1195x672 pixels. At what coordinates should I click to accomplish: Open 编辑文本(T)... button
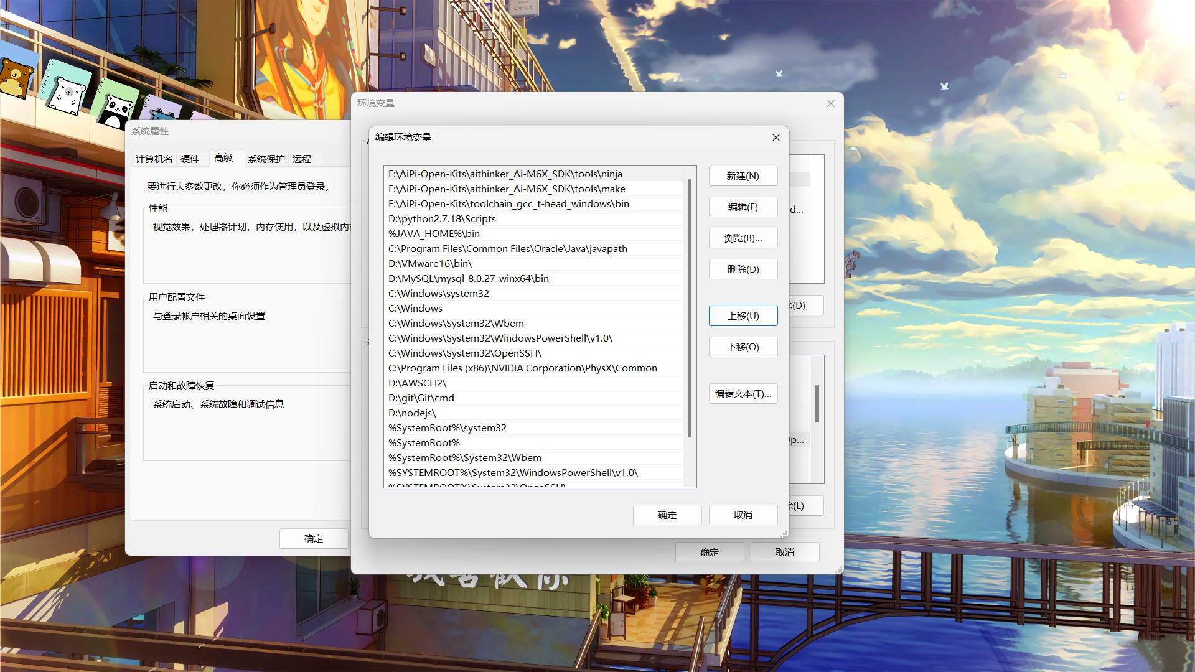point(743,394)
